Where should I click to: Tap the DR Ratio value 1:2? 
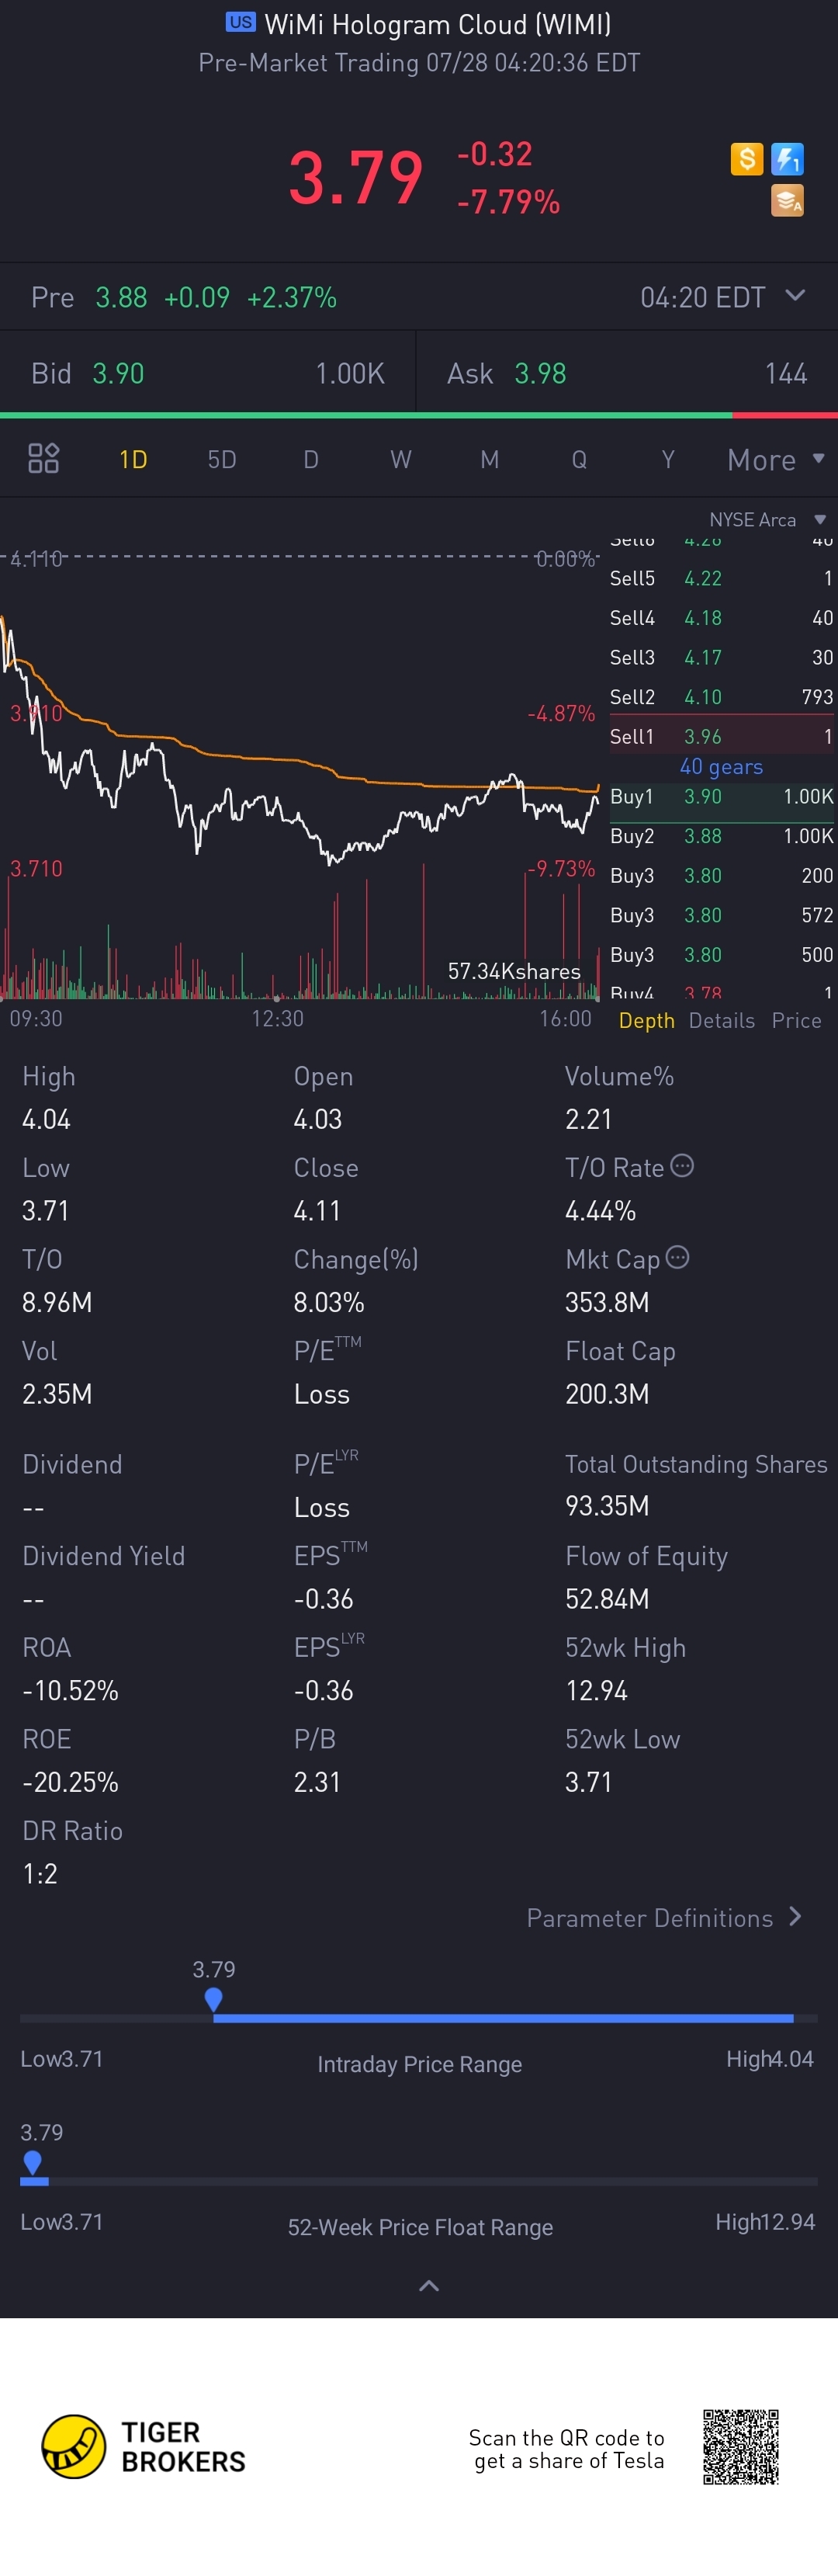point(40,1873)
